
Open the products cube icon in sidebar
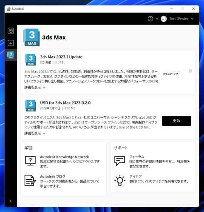pyautogui.click(x=11, y=31)
